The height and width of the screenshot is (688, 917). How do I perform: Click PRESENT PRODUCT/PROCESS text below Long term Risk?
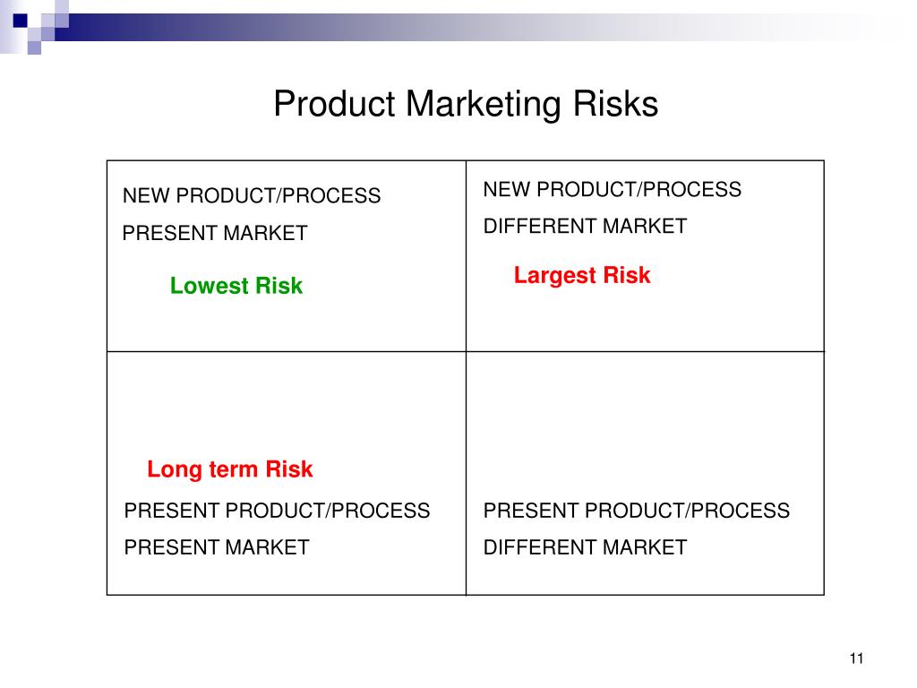coord(278,511)
